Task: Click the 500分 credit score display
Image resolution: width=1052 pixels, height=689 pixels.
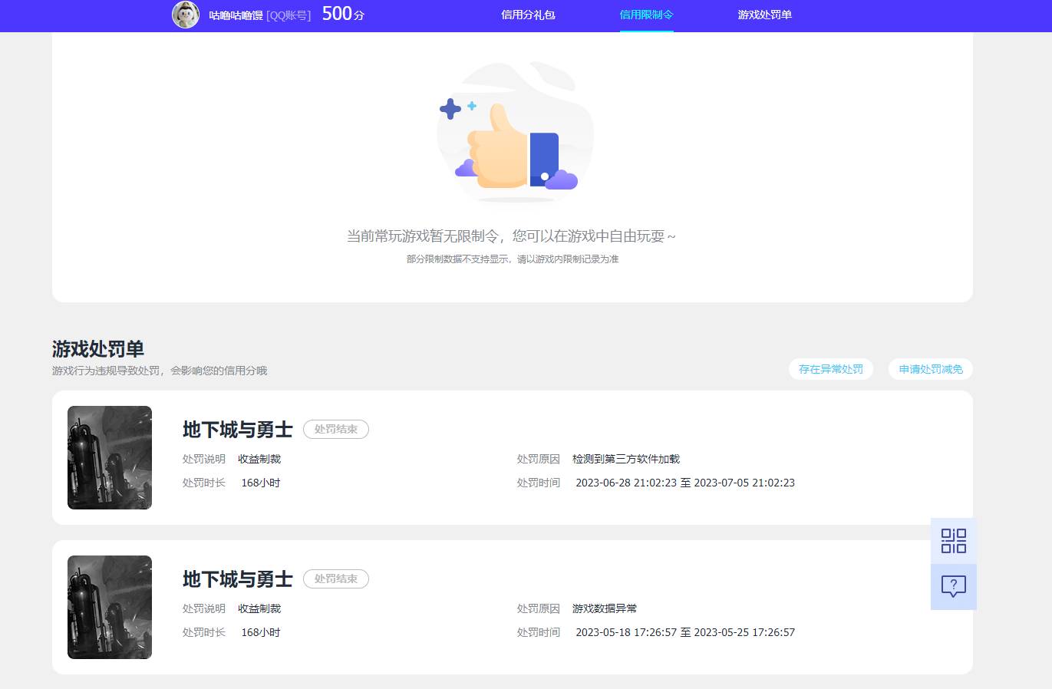Action: click(341, 14)
